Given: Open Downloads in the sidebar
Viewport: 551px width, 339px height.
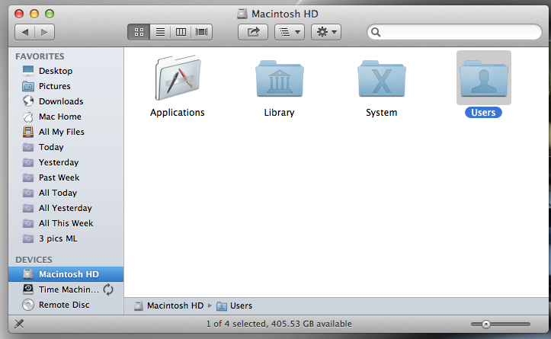Looking at the screenshot, I should [66, 101].
